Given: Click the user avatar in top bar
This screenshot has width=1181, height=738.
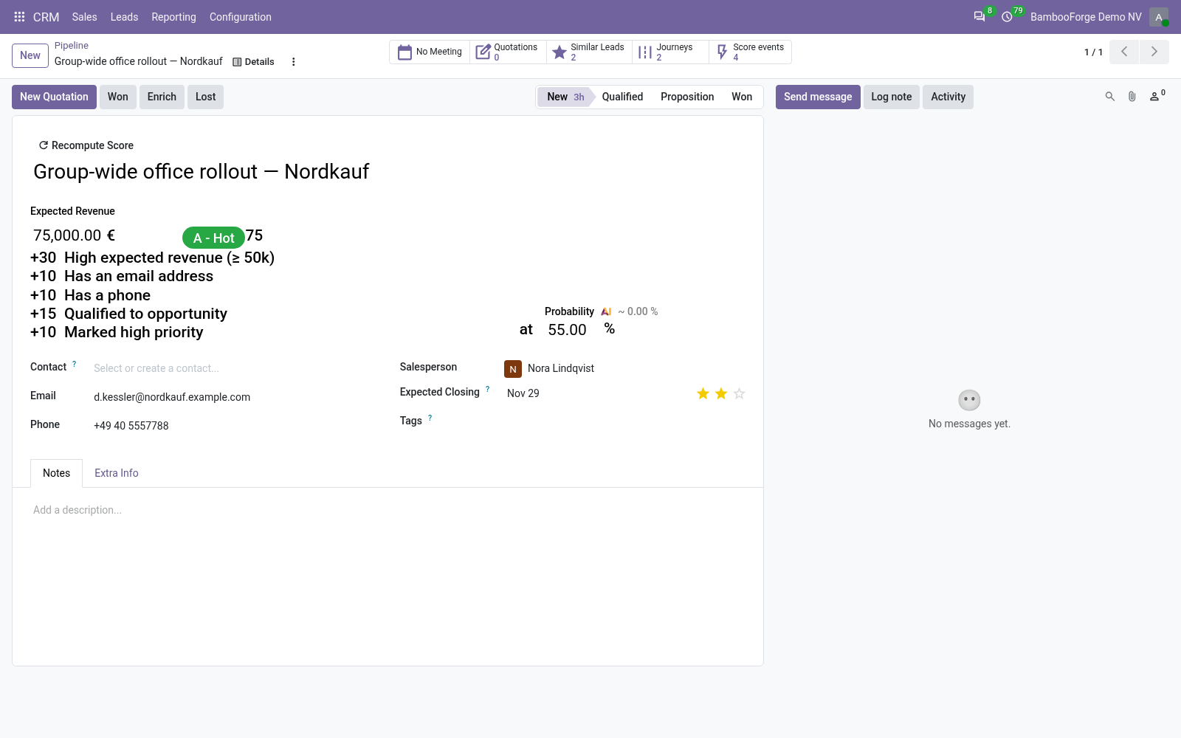Looking at the screenshot, I should (1159, 17).
